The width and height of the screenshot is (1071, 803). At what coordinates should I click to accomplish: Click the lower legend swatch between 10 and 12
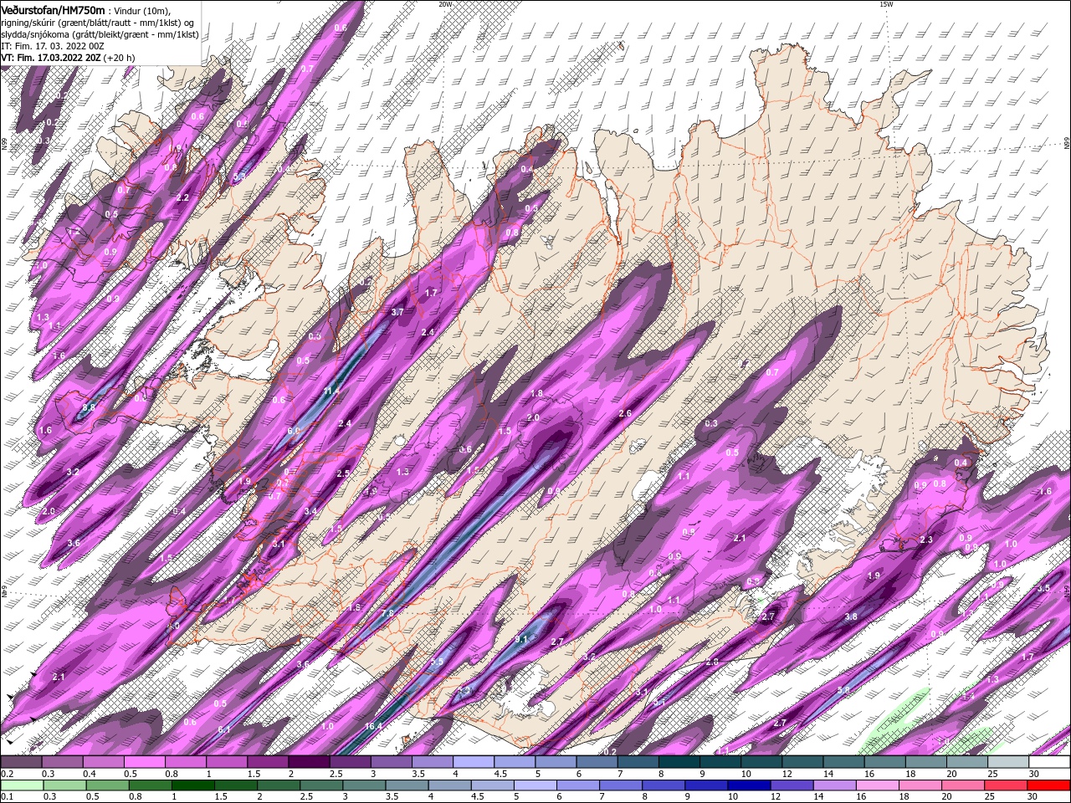tap(750, 785)
